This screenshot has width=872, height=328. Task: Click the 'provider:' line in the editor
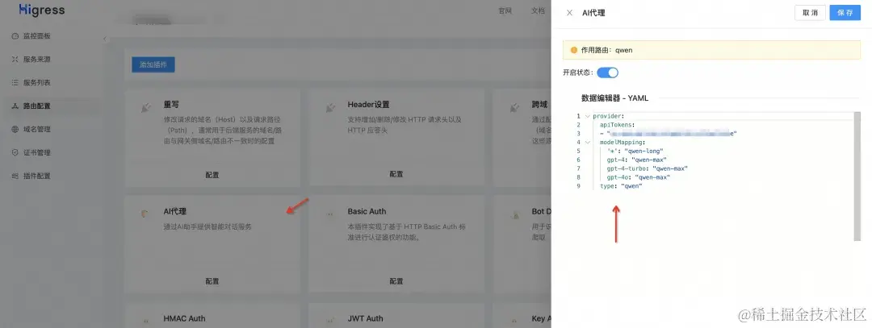click(609, 116)
